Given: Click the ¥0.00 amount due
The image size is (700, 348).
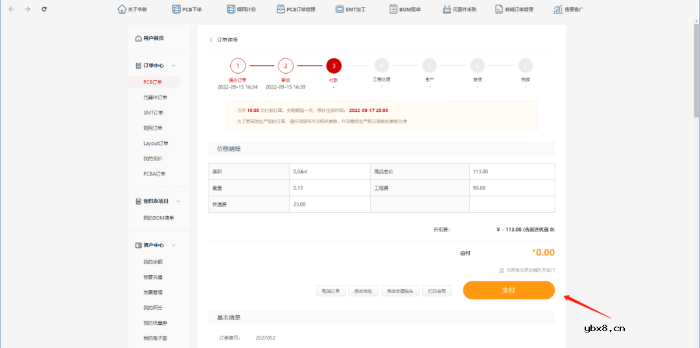Looking at the screenshot, I should (x=543, y=253).
